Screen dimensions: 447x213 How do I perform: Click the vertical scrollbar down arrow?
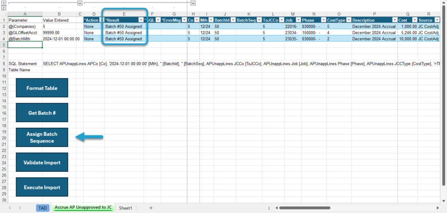[x=444, y=200]
